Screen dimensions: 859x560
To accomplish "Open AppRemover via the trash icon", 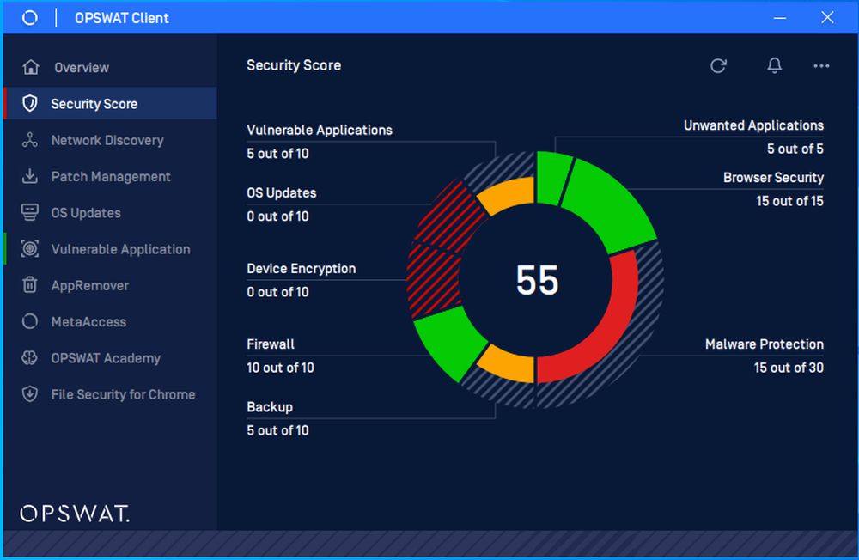I will coord(30,285).
